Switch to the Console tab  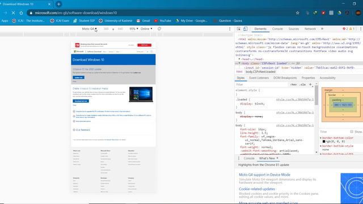point(277,29)
